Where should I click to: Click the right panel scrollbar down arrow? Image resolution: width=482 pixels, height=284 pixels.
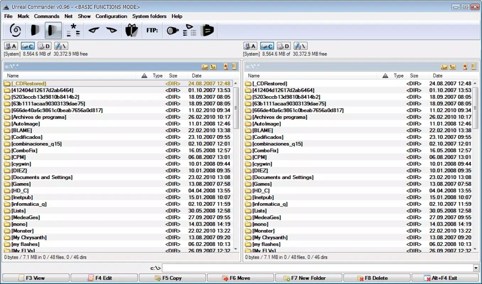tap(476, 249)
